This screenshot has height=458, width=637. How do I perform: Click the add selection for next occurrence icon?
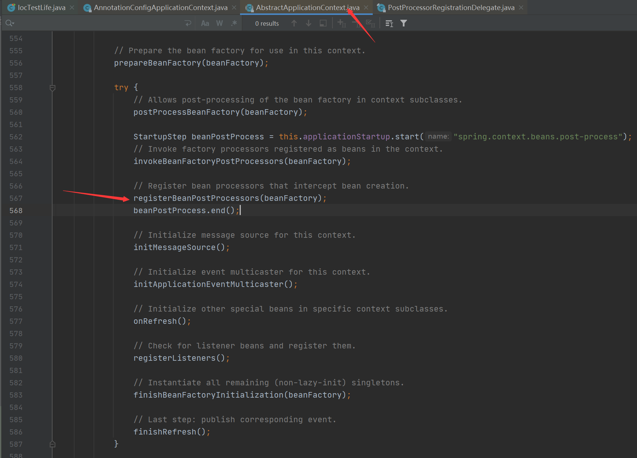[x=342, y=23]
